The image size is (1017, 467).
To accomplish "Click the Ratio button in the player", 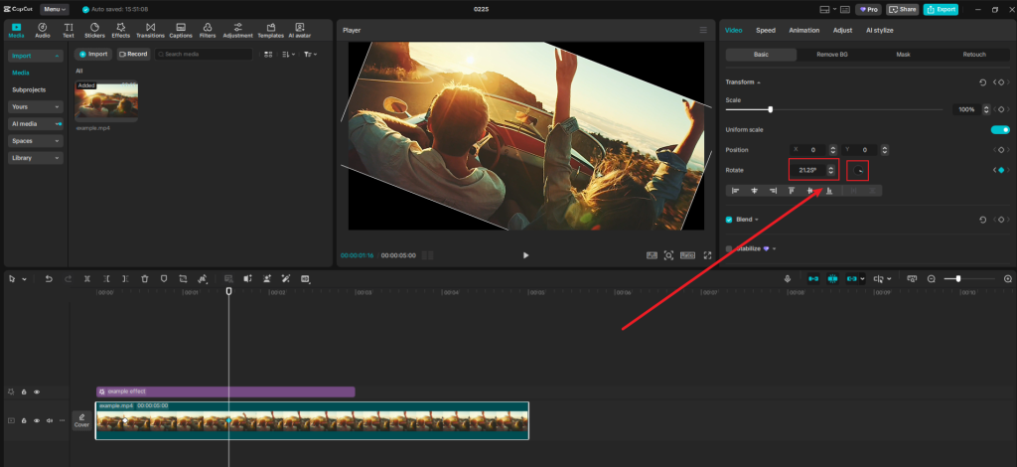I will click(x=687, y=255).
